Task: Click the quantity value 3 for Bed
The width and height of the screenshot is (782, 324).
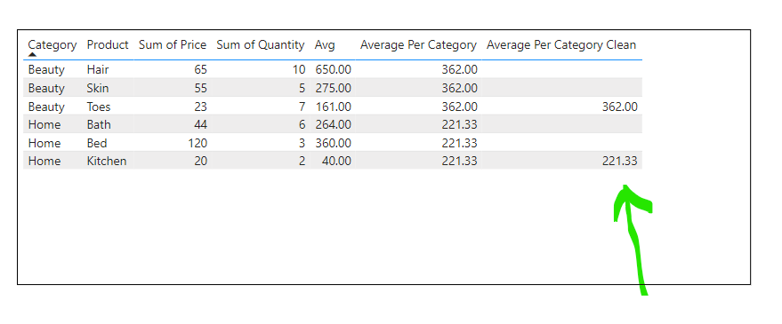Action: click(x=302, y=143)
